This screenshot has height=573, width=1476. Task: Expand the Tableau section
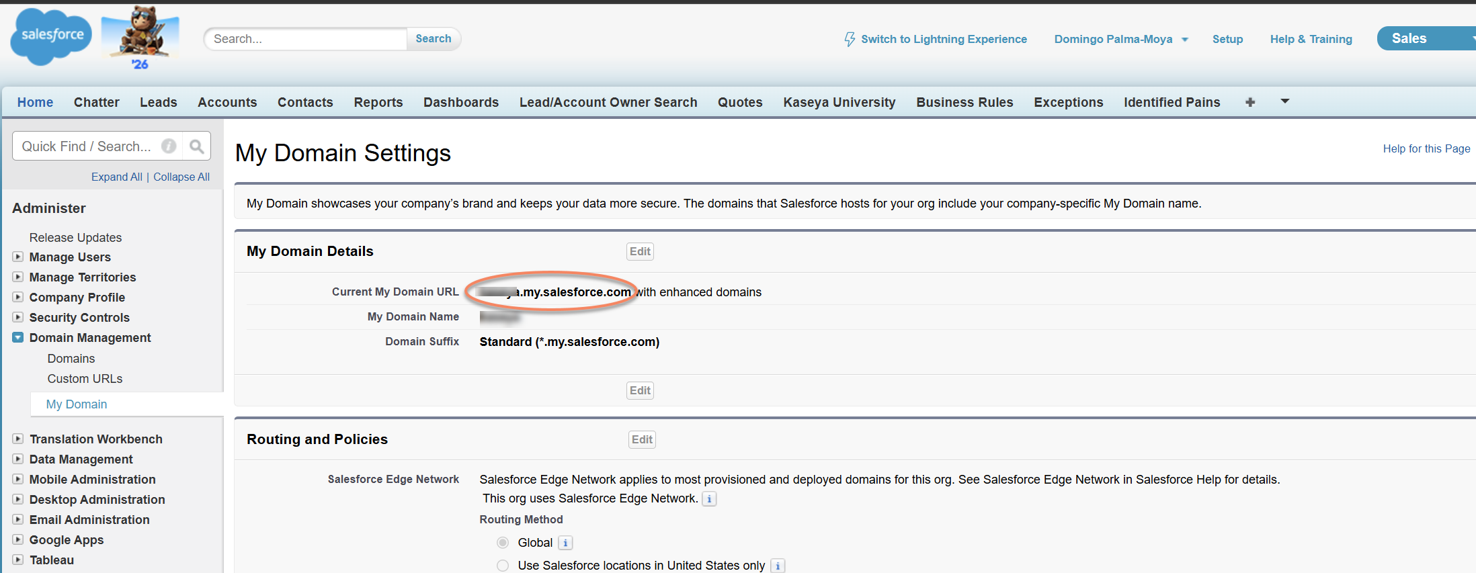(18, 560)
